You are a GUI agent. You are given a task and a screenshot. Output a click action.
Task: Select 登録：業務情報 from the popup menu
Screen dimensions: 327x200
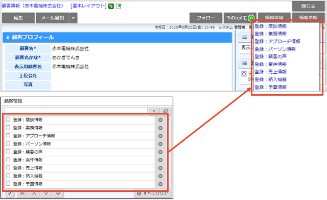click(270, 34)
